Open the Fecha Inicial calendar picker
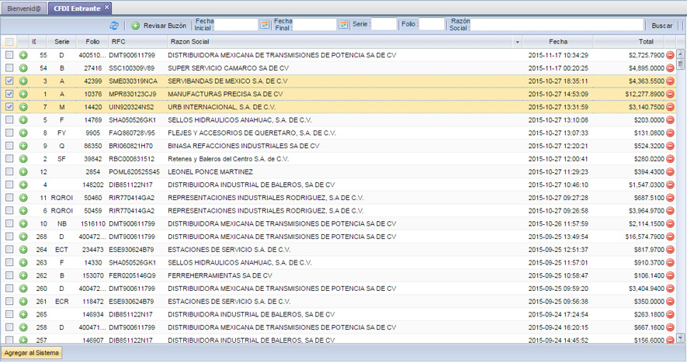 click(265, 25)
